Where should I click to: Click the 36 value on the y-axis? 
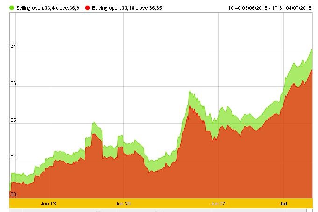pyautogui.click(x=13, y=84)
